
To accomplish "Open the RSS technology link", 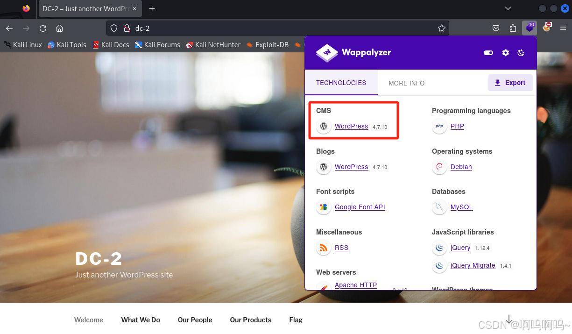I will [341, 248].
